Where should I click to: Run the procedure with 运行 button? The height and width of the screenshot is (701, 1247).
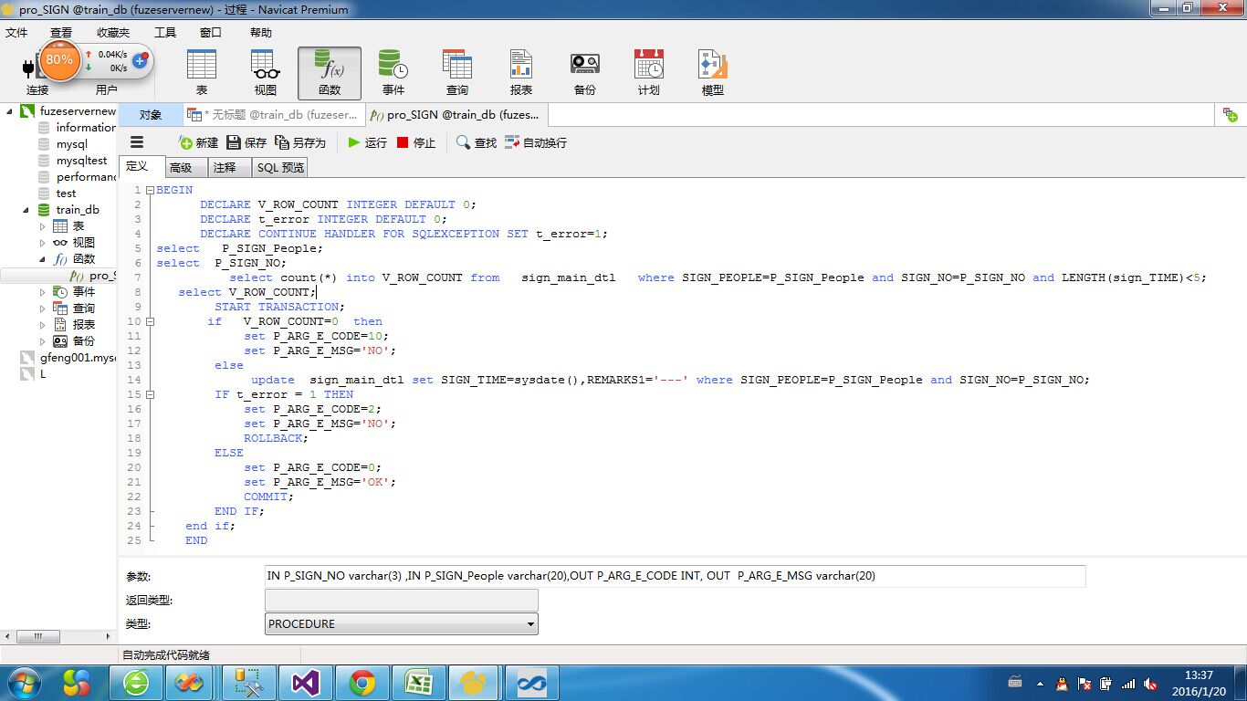[x=367, y=142]
